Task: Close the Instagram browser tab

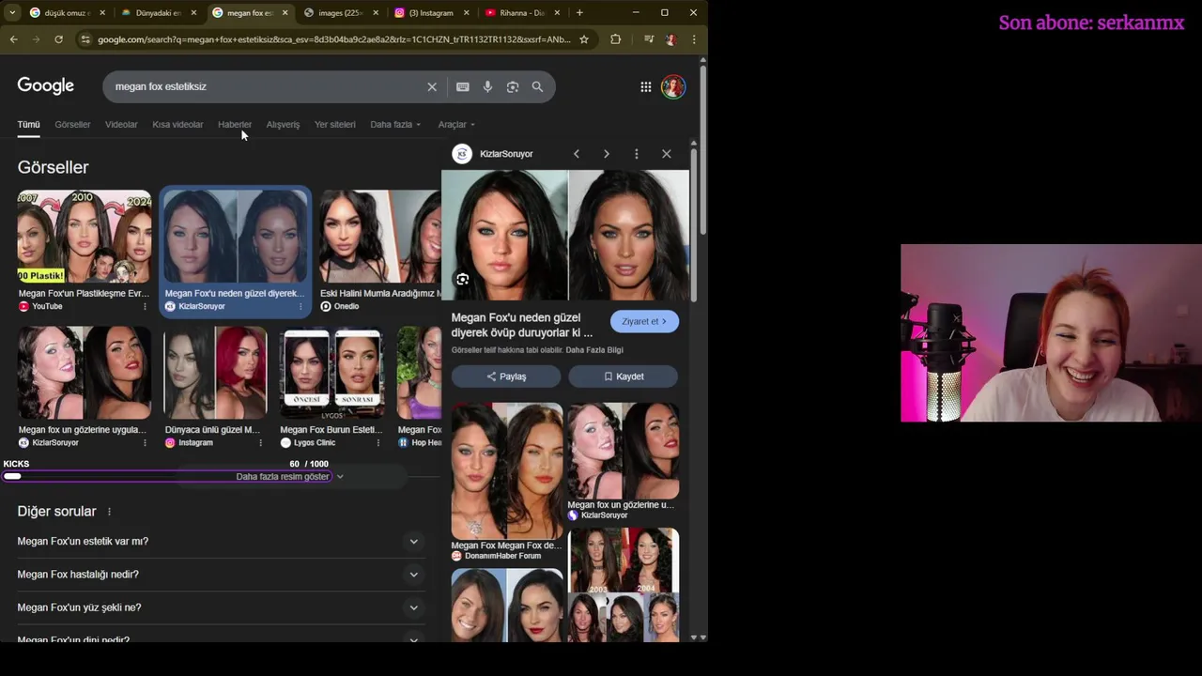Action: (x=466, y=13)
